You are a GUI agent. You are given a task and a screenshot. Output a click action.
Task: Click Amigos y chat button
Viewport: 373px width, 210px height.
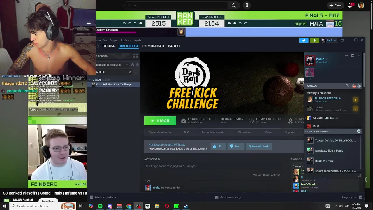pyautogui.click(x=352, y=197)
